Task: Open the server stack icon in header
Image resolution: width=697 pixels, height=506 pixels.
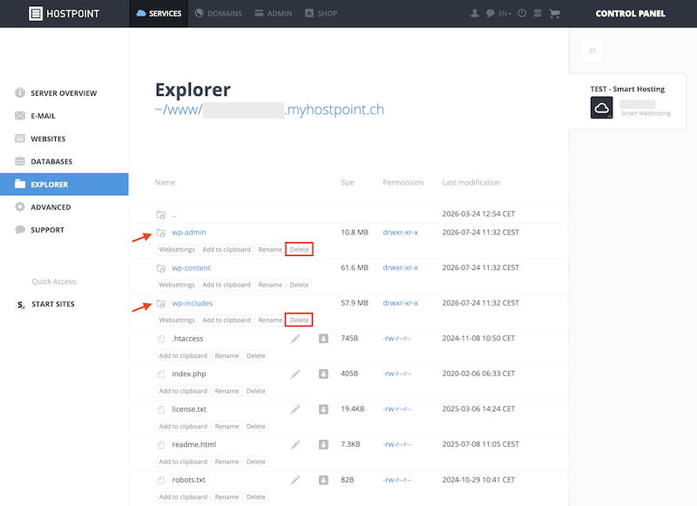Action: (x=538, y=13)
